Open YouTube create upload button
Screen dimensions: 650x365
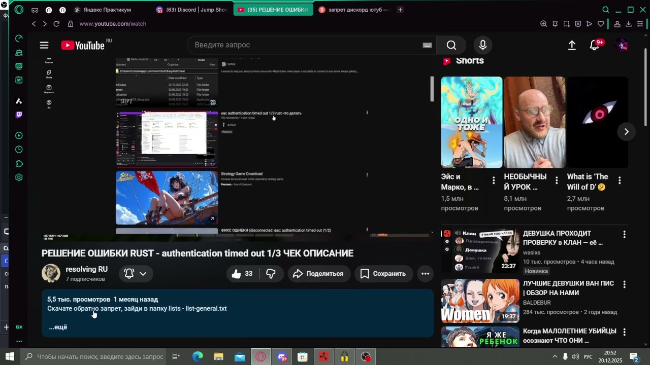(x=572, y=45)
